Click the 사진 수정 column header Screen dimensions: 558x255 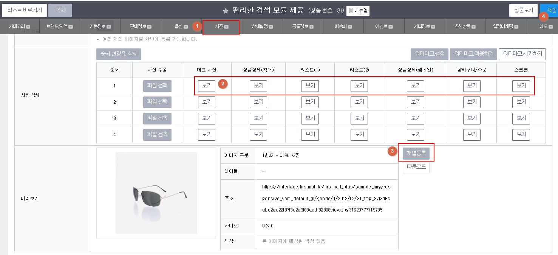click(157, 70)
